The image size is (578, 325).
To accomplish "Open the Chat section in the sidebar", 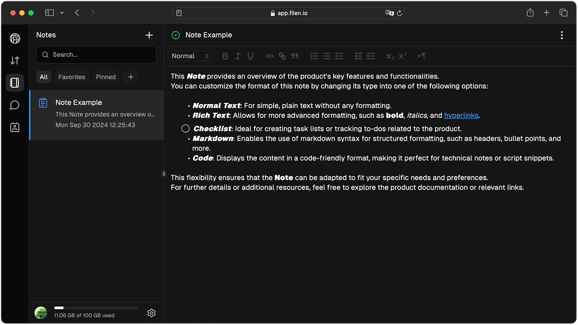I will (x=15, y=105).
